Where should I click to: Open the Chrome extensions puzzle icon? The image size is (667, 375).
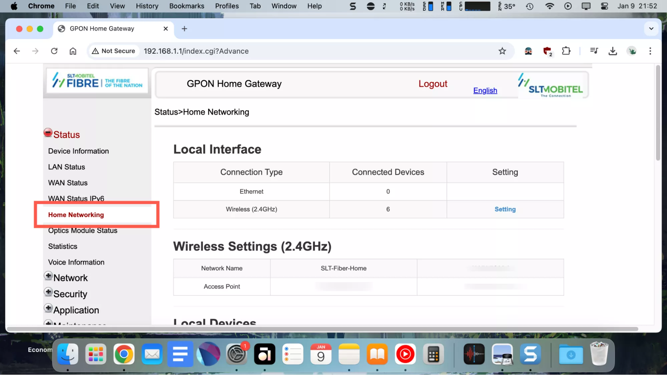coord(566,51)
